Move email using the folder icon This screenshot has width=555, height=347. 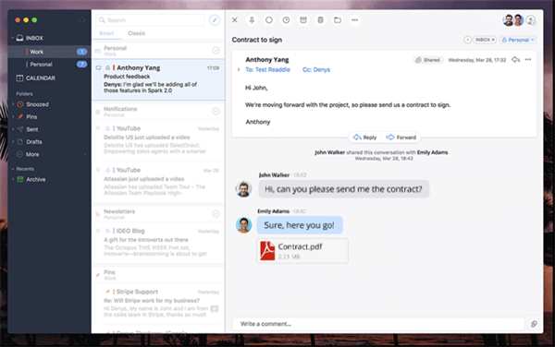(338, 20)
